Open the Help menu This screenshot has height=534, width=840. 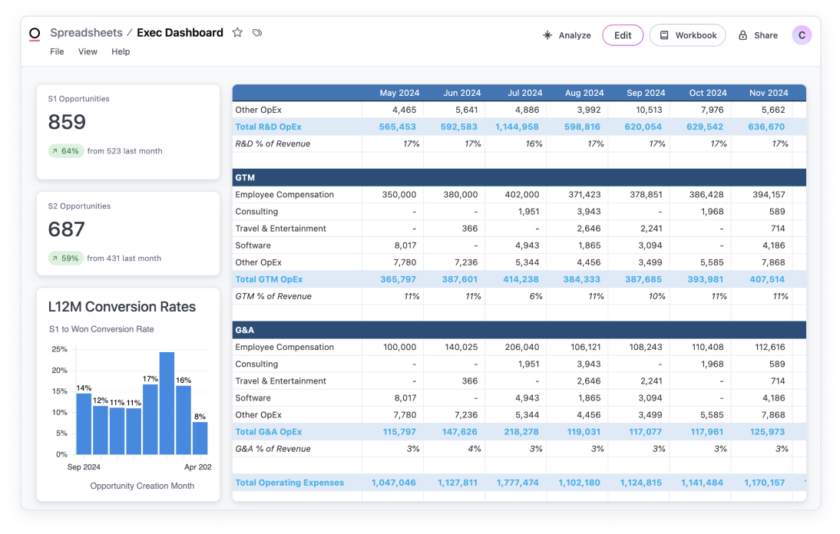pyautogui.click(x=121, y=52)
